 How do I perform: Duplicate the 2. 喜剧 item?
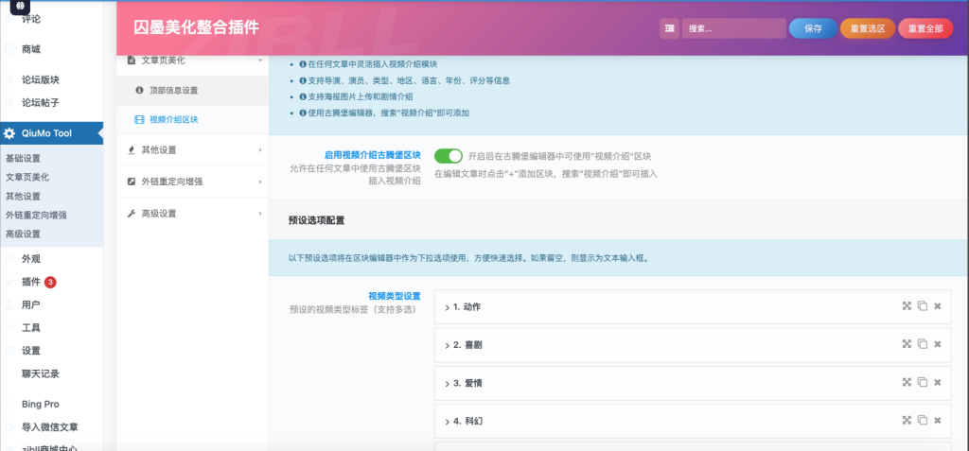[922, 345]
